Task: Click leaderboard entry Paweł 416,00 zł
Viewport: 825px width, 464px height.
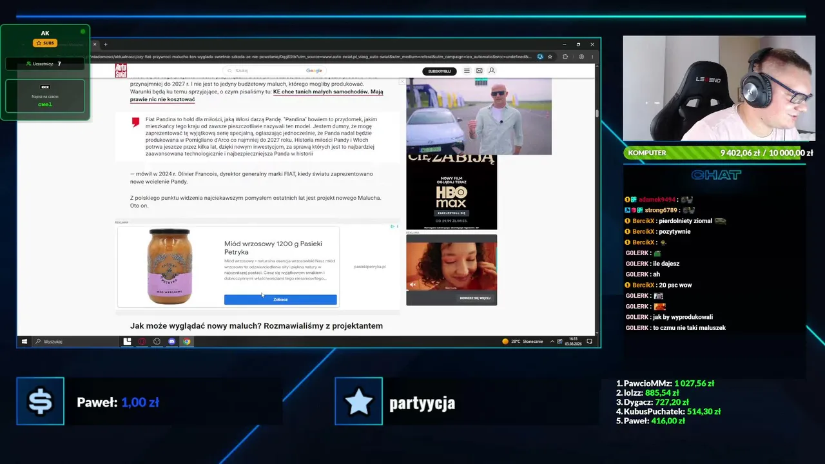Action: pyautogui.click(x=650, y=421)
